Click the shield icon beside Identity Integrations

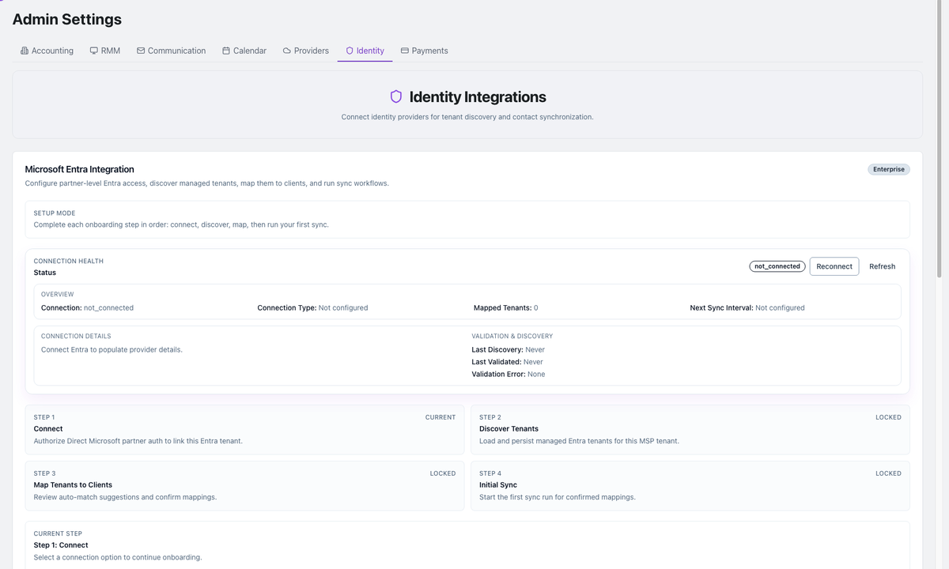(x=396, y=96)
